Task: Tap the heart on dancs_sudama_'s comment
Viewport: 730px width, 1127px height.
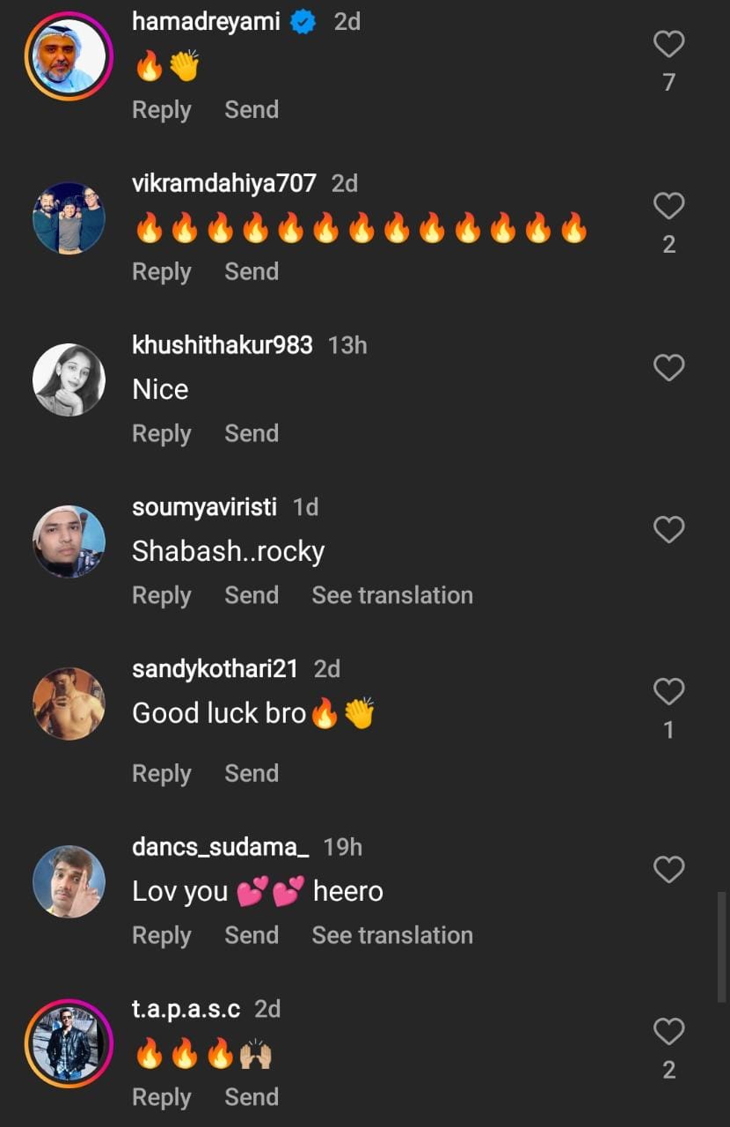Action: pyautogui.click(x=668, y=870)
